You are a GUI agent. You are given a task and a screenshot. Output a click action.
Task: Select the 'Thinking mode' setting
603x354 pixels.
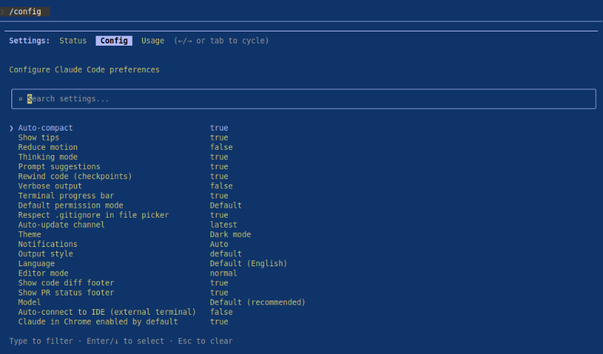pyautogui.click(x=48, y=157)
